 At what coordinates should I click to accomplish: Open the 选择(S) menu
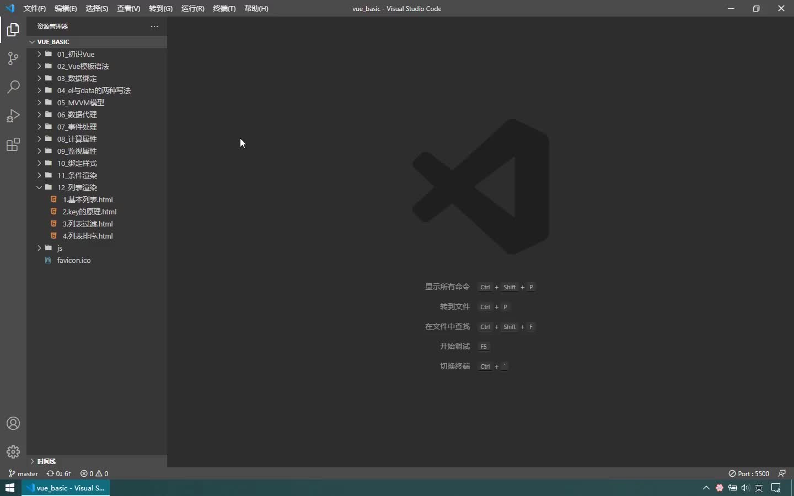coord(97,8)
